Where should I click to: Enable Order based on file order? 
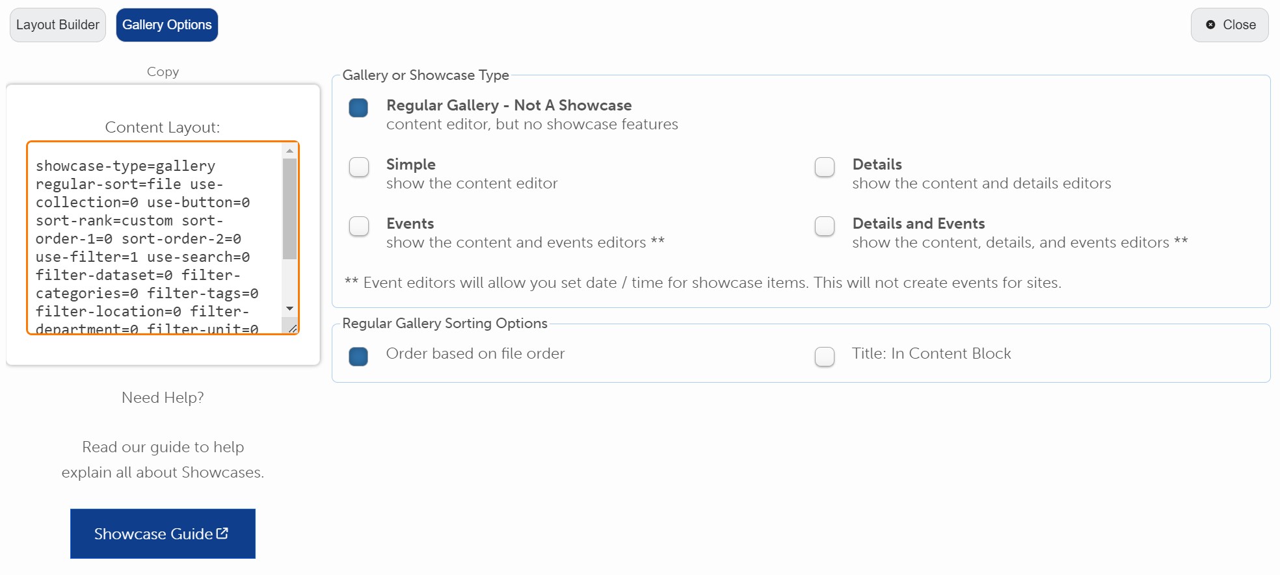[358, 356]
